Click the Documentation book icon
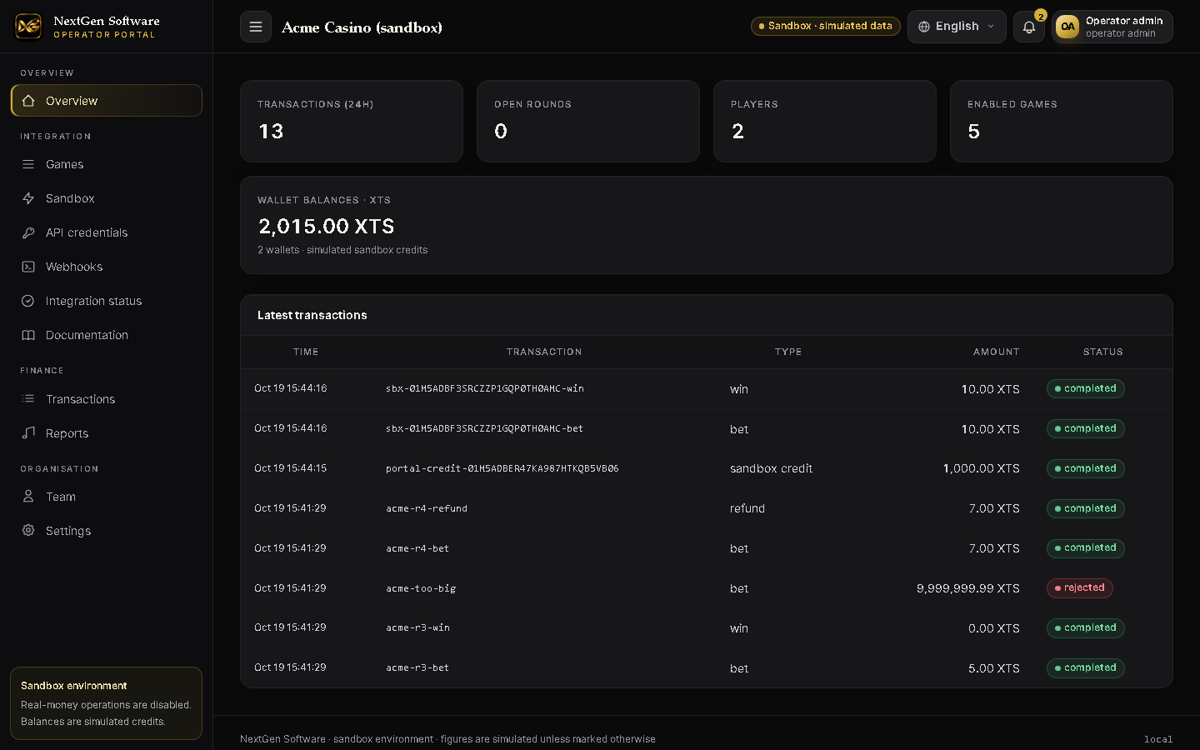The image size is (1200, 750). (x=28, y=335)
